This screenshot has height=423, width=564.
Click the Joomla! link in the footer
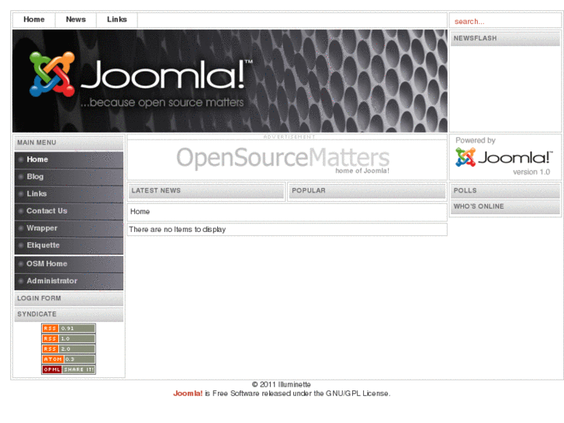pyautogui.click(x=188, y=394)
